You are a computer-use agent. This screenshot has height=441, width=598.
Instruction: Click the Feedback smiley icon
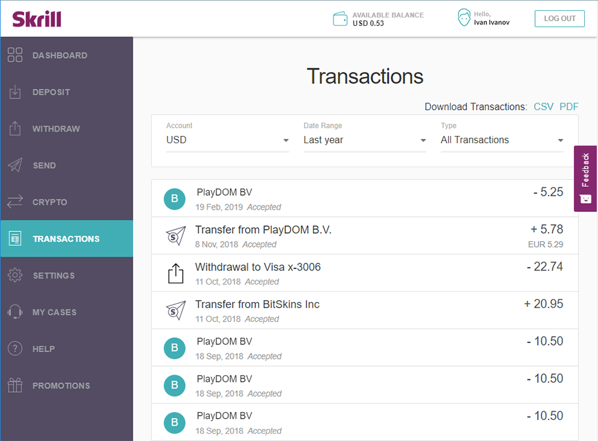coord(585,199)
